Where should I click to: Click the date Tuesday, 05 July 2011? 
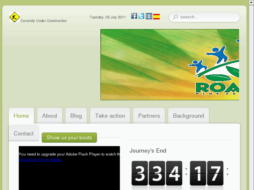(x=108, y=17)
